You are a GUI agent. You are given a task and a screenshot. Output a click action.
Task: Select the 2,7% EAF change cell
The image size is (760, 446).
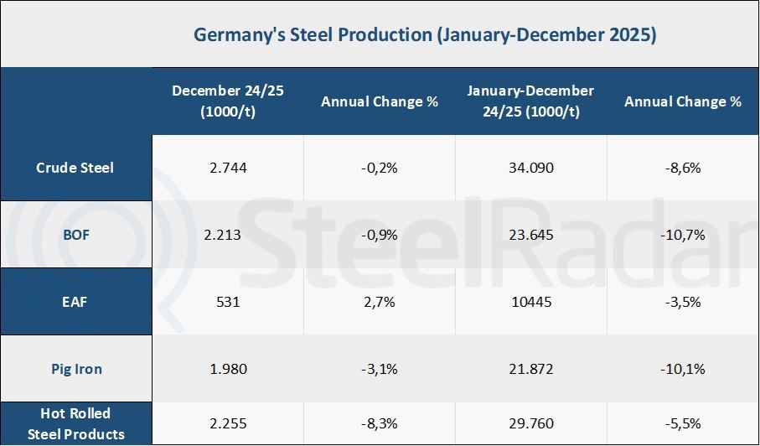(x=380, y=302)
